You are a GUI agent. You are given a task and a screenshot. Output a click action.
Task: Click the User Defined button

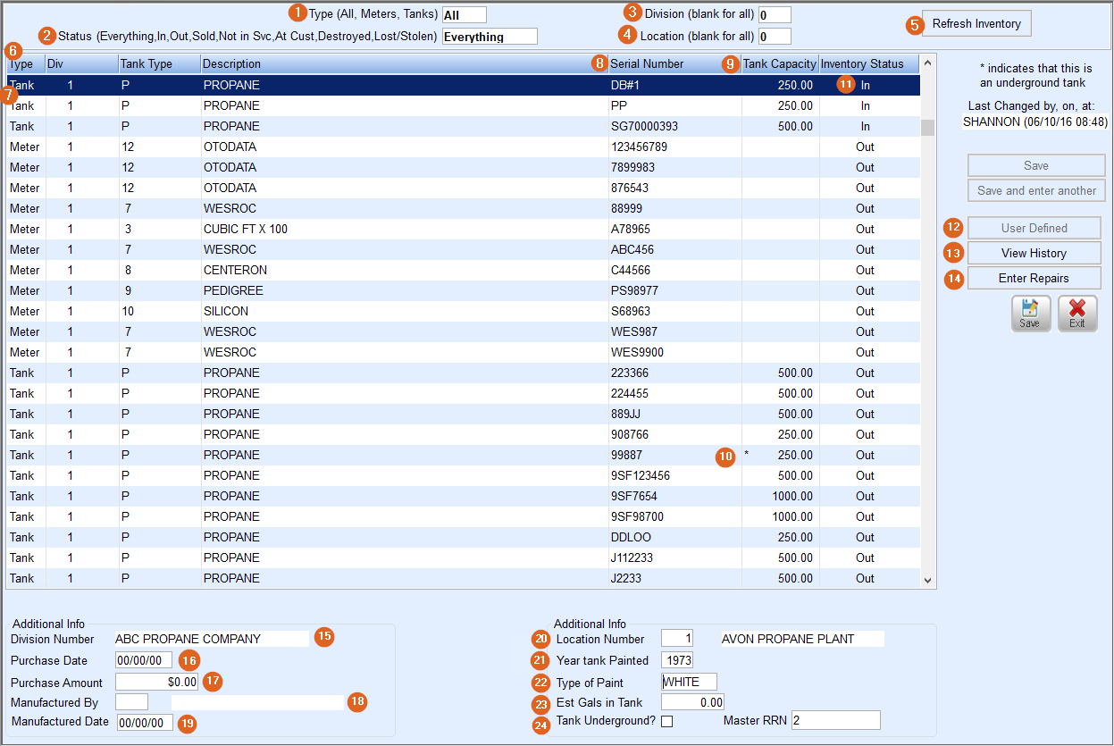[x=1034, y=228]
